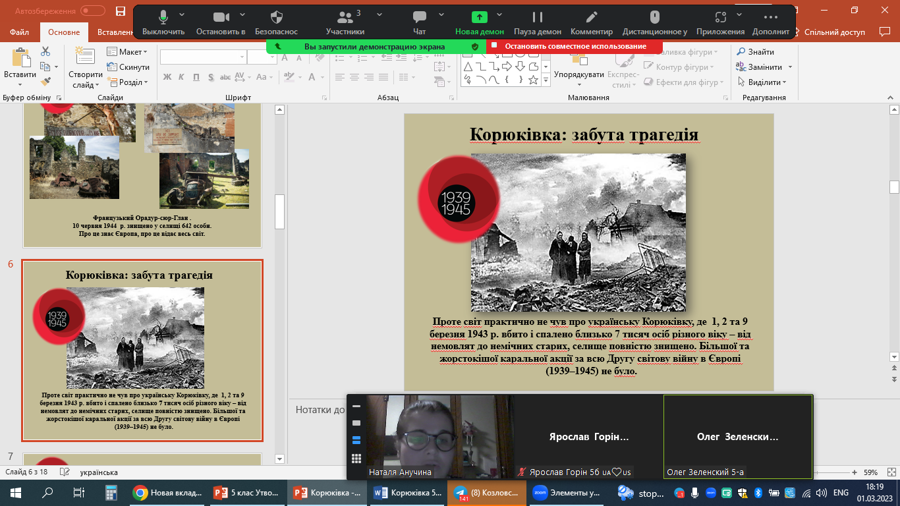This screenshot has height=506, width=900.
Task: Open Windows Start menu
Action: point(16,492)
